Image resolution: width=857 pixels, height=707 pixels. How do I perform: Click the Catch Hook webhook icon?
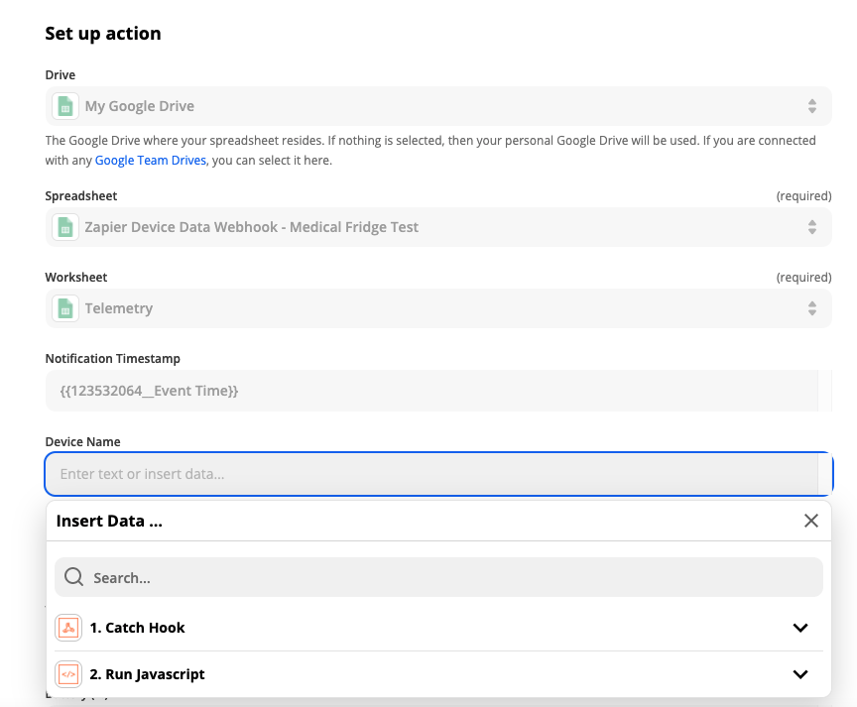pos(68,628)
